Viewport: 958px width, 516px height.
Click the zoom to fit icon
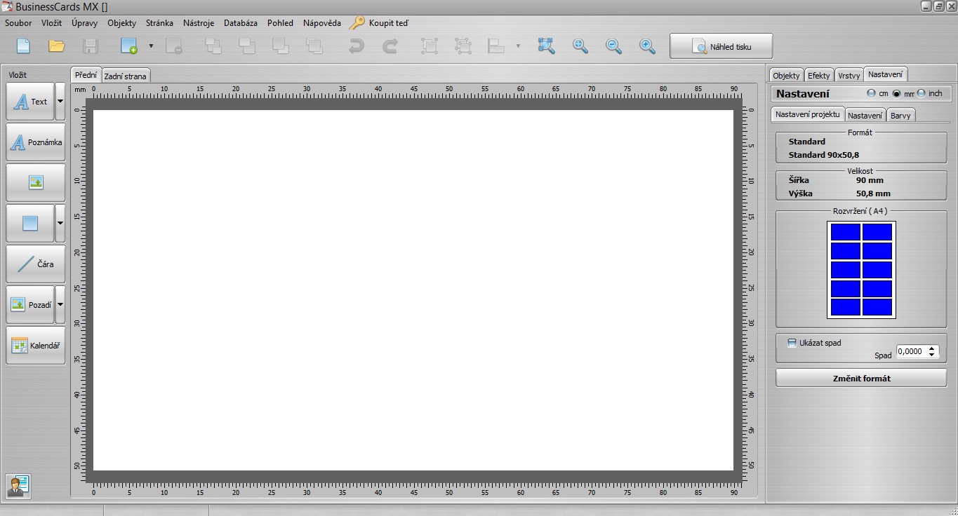tap(546, 46)
